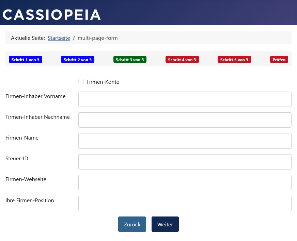
Task: Continue with the Weiter button
Action: point(165,224)
